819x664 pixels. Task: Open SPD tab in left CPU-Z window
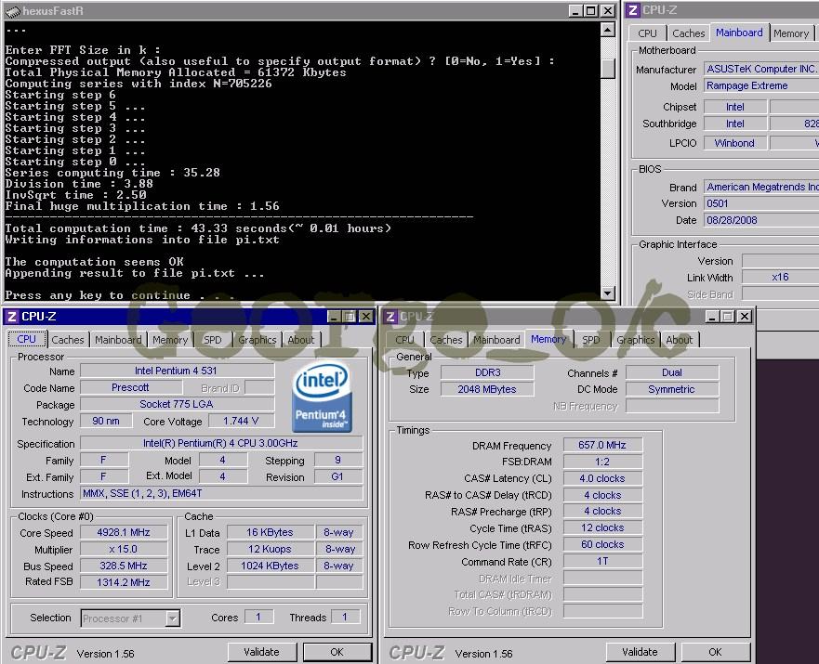click(212, 340)
